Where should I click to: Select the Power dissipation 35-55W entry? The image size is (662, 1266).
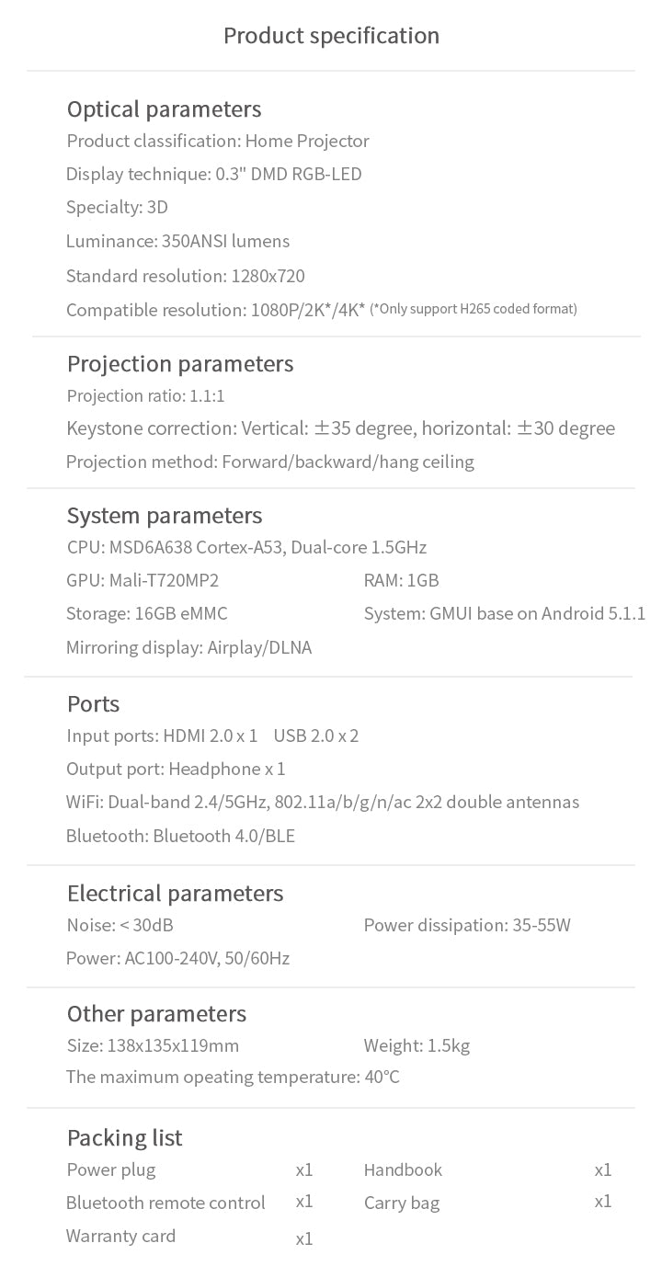click(467, 925)
